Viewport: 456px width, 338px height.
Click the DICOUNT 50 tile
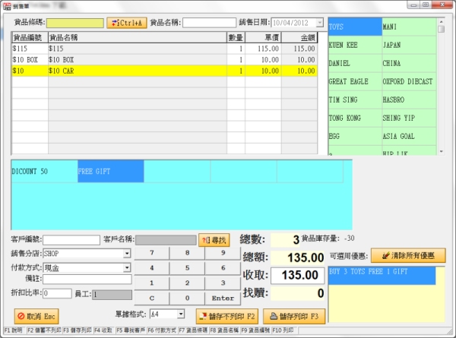click(45, 172)
